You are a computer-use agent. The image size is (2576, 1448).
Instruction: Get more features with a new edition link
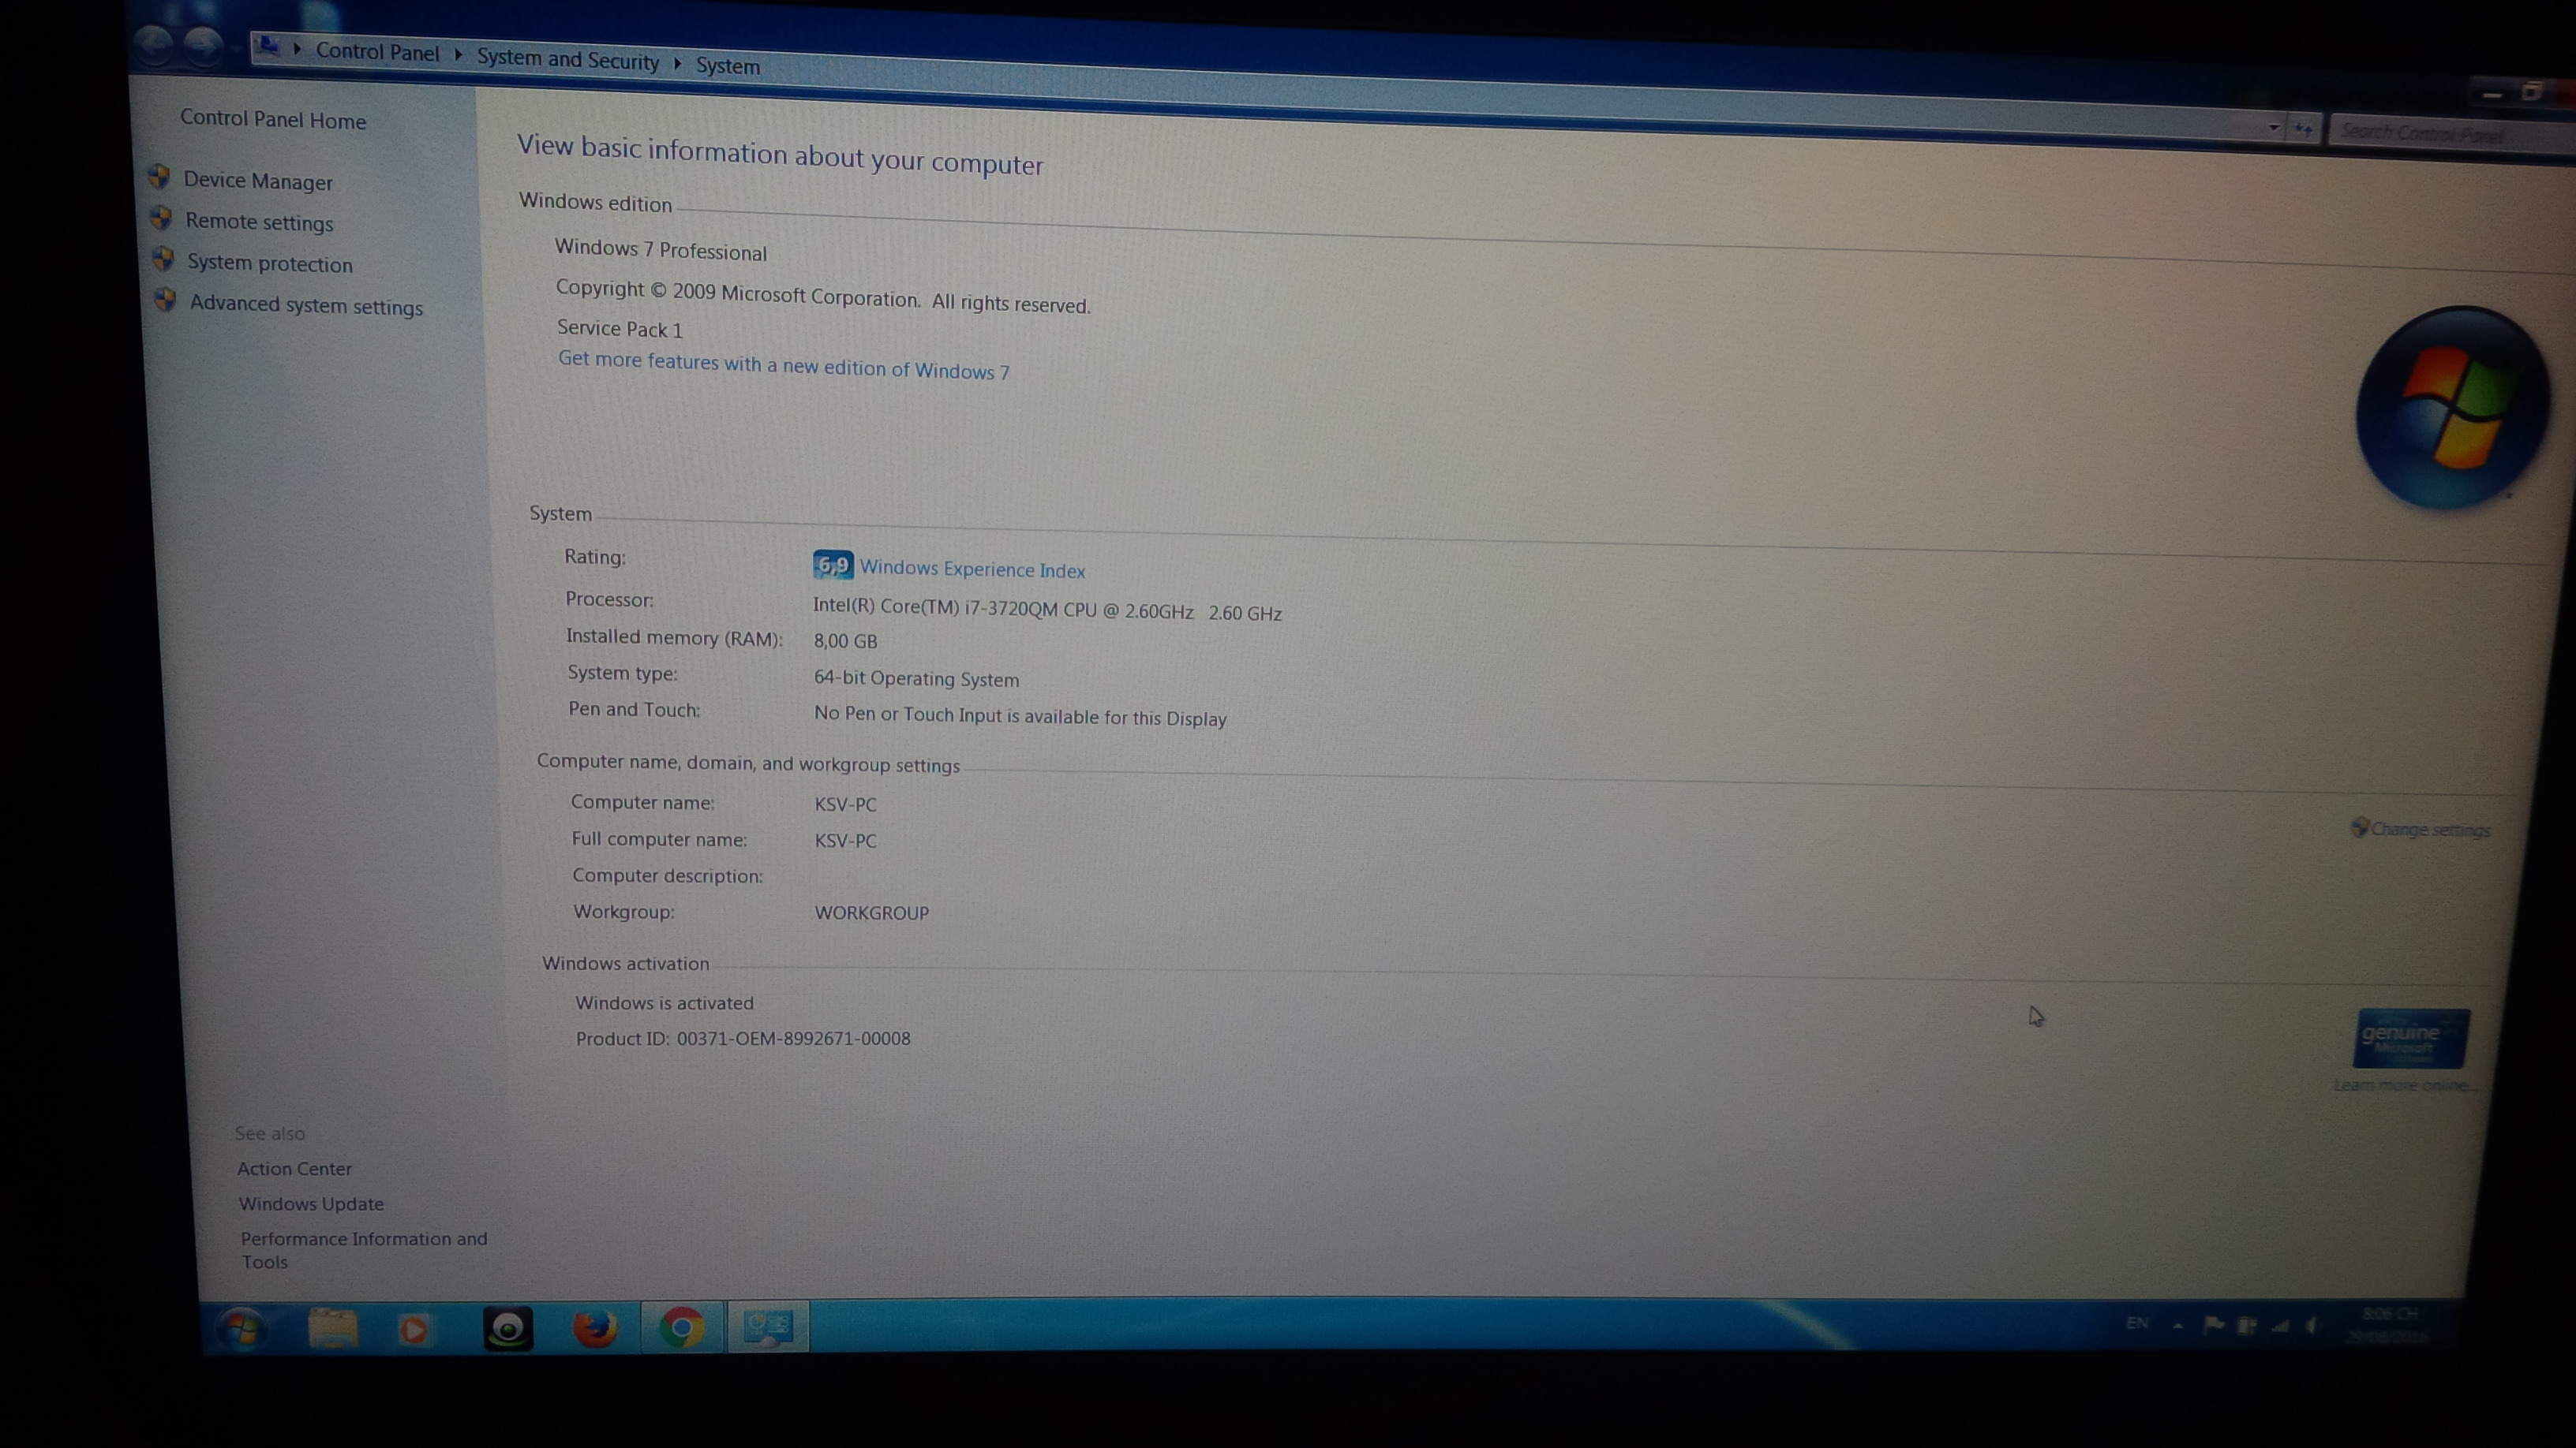[784, 364]
